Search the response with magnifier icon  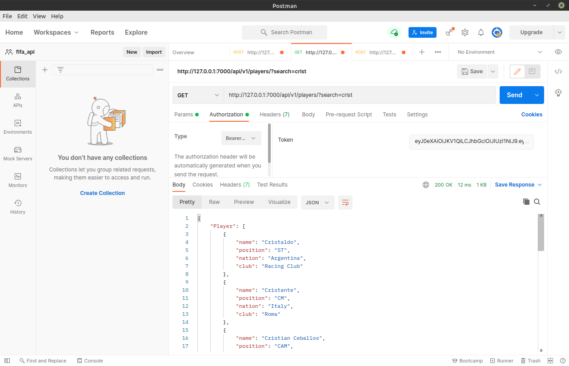pos(537,202)
